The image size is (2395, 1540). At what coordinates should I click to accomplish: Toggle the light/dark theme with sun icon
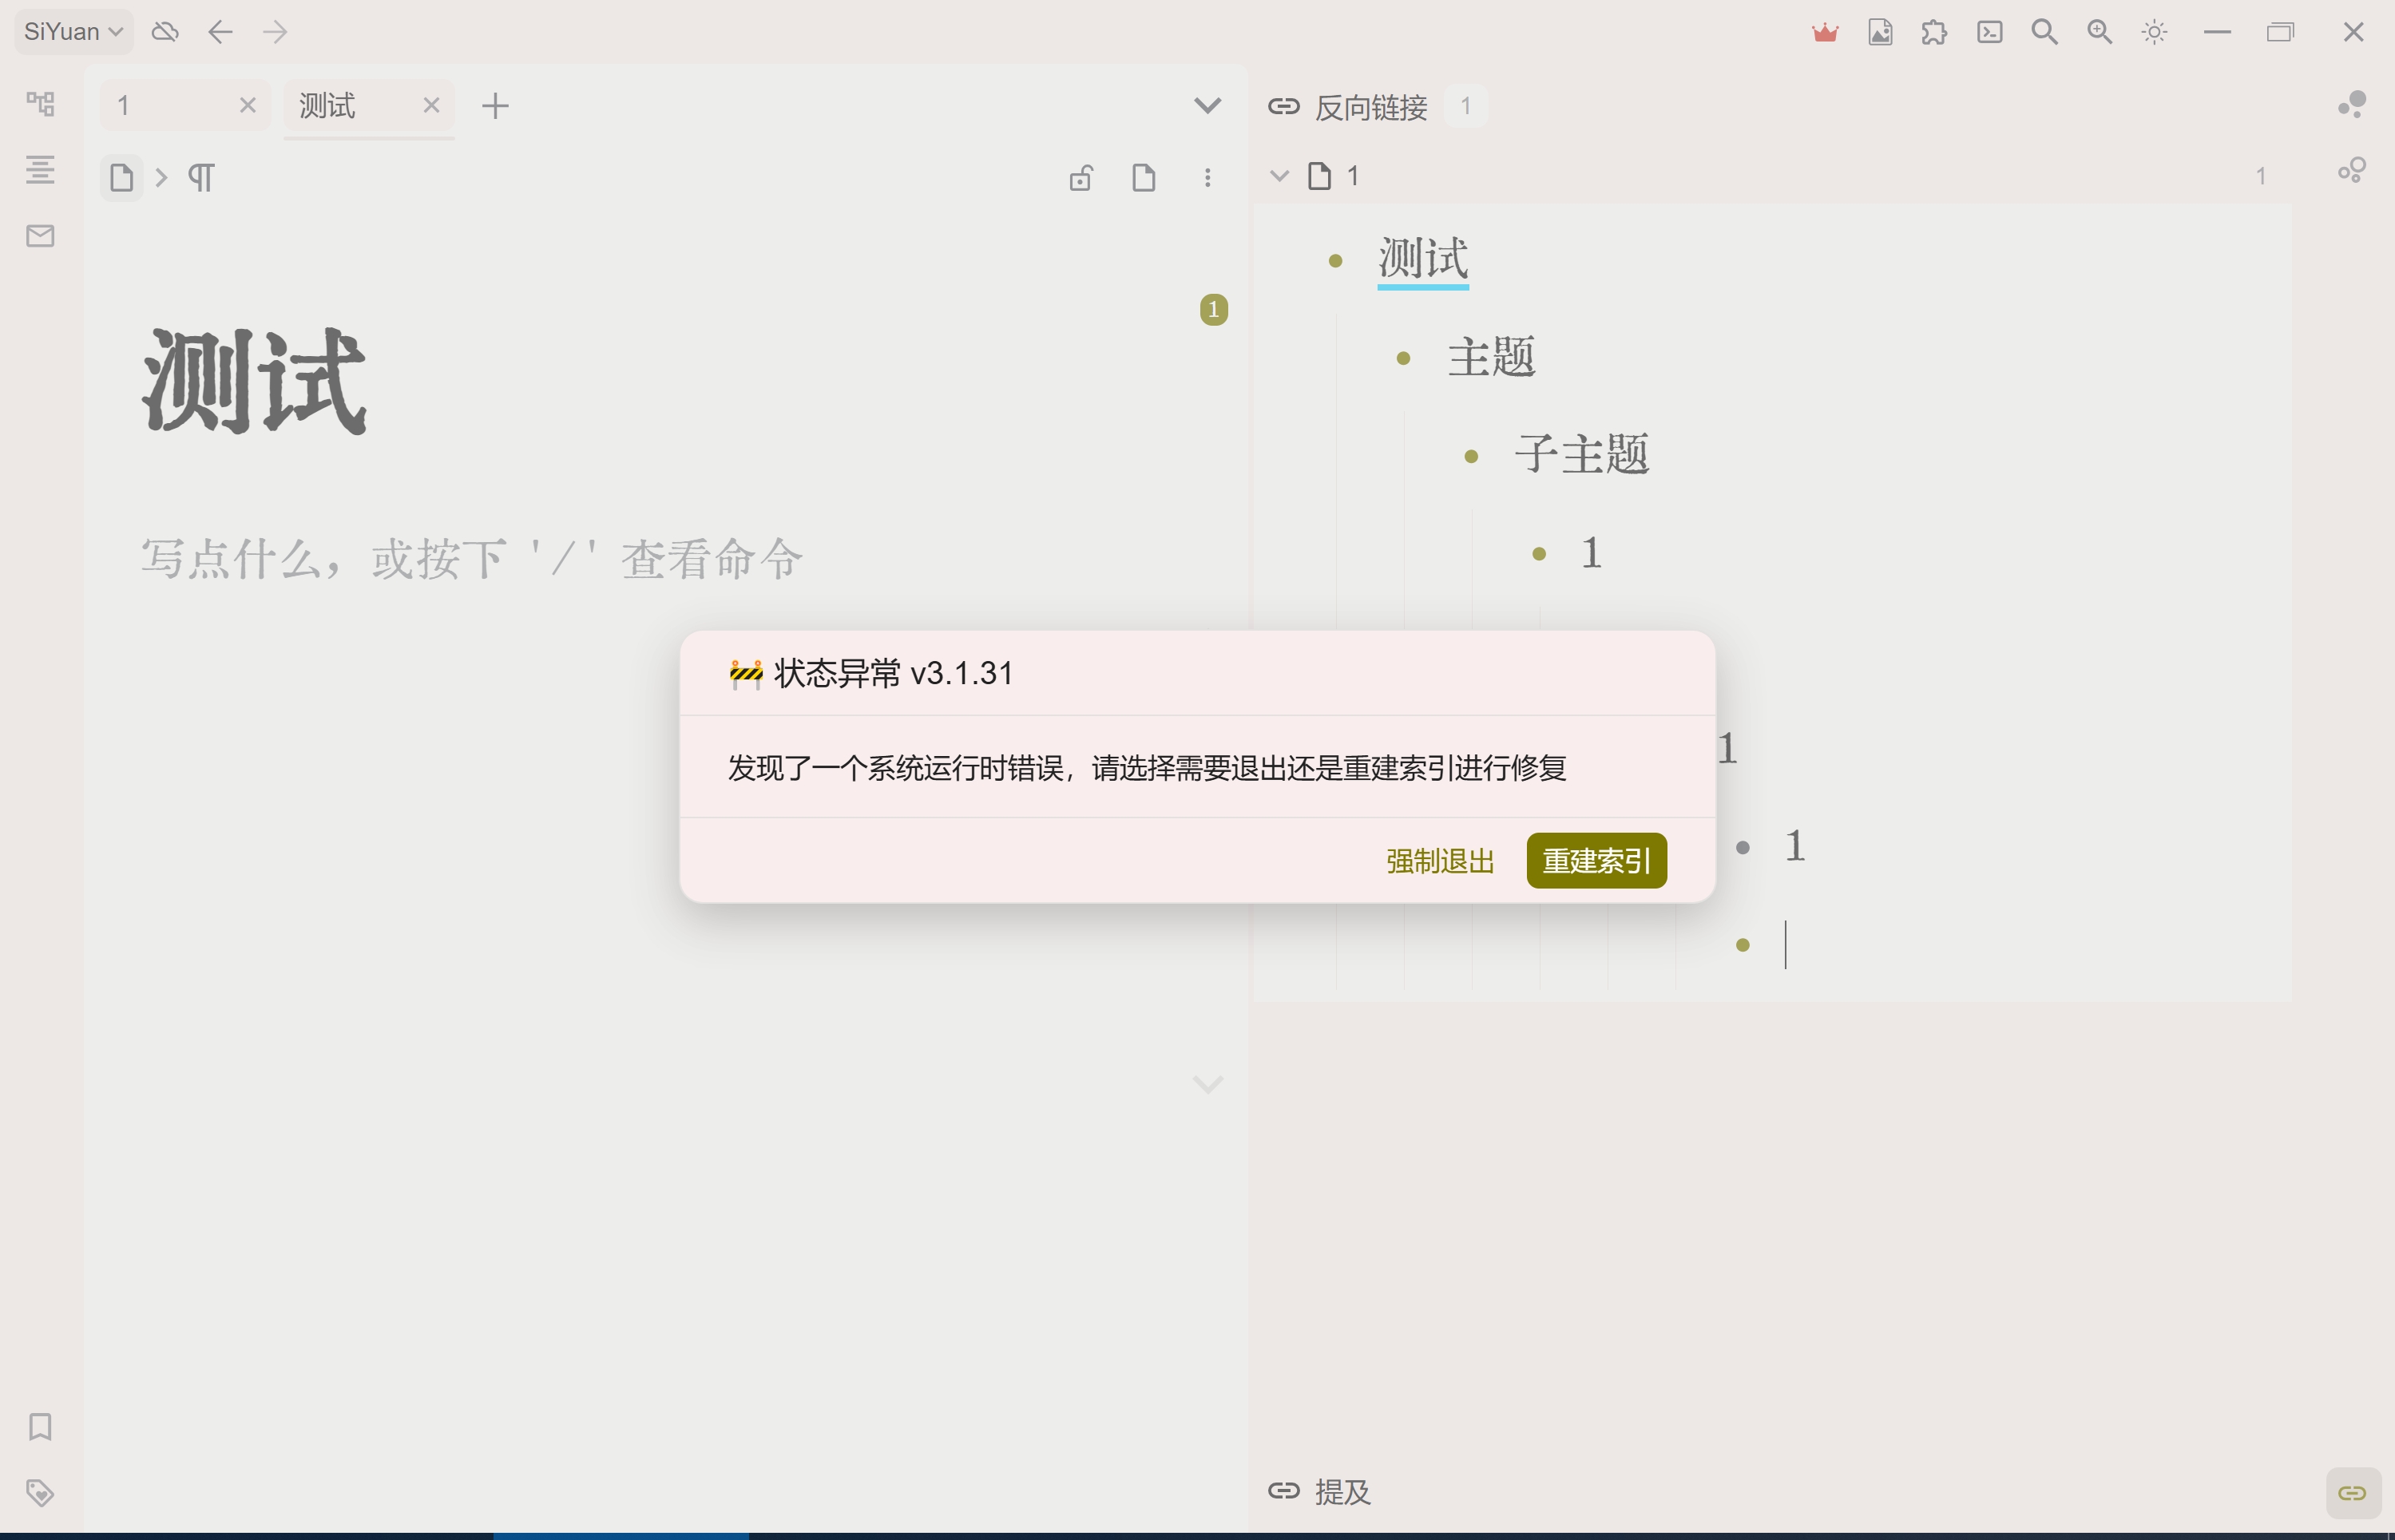tap(2154, 32)
